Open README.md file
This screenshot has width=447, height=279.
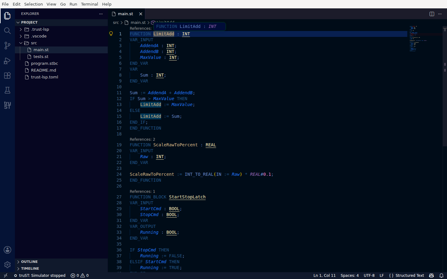coord(61,70)
